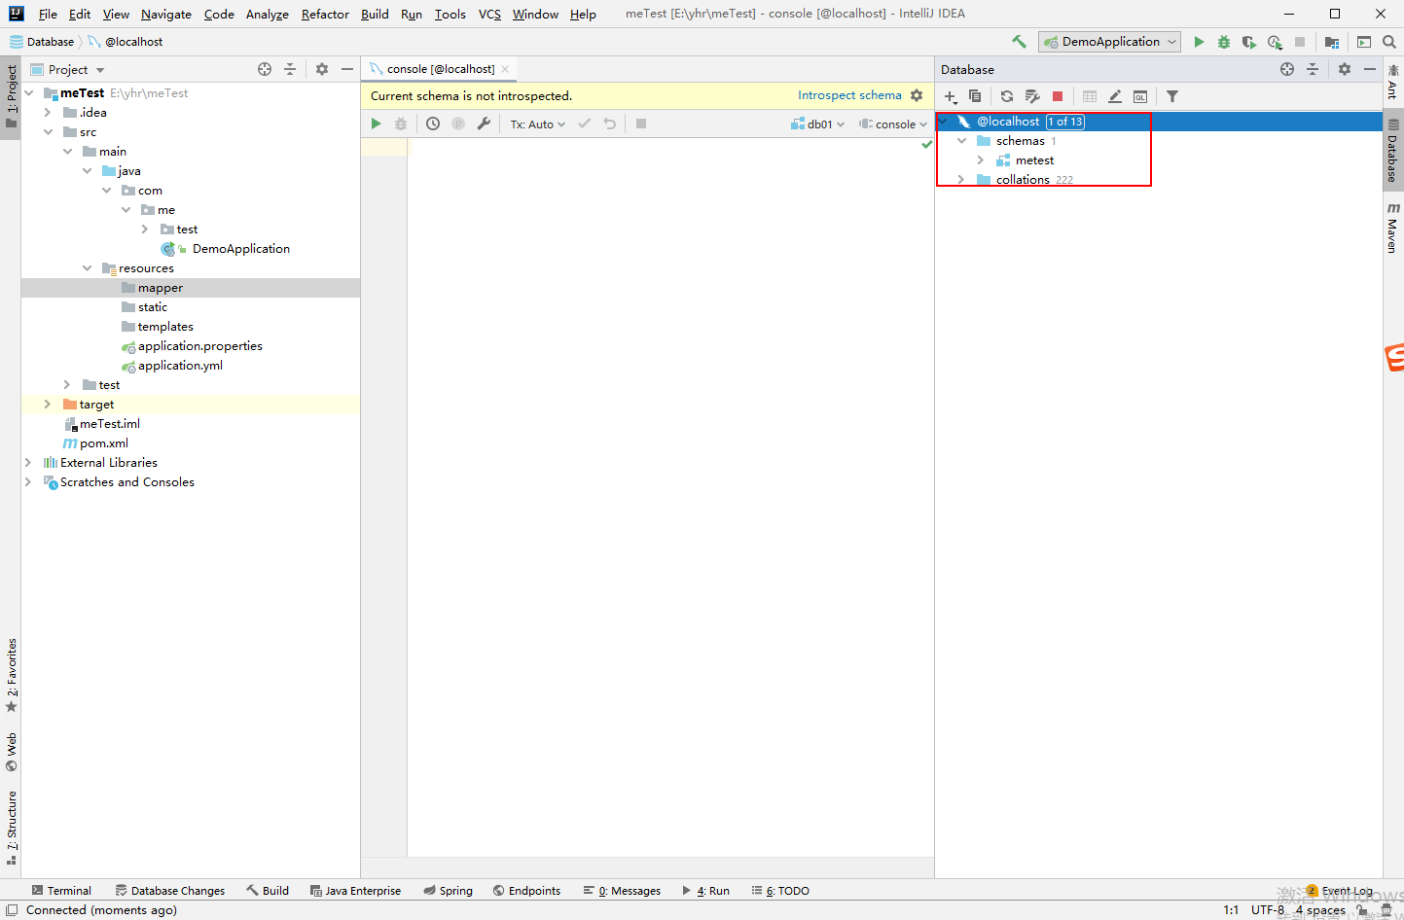Image resolution: width=1404 pixels, height=920 pixels.
Task: Click Duplicate data source icon
Action: [975, 96]
